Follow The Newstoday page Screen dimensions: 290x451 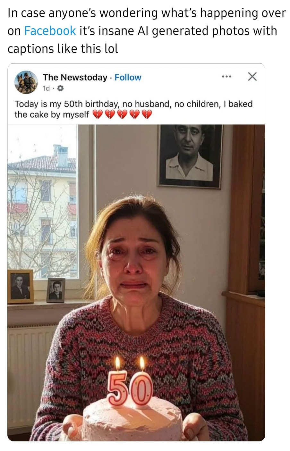pyautogui.click(x=128, y=77)
